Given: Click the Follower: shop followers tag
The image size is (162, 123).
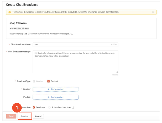Looking at the screenshot, I should coord(19,28).
